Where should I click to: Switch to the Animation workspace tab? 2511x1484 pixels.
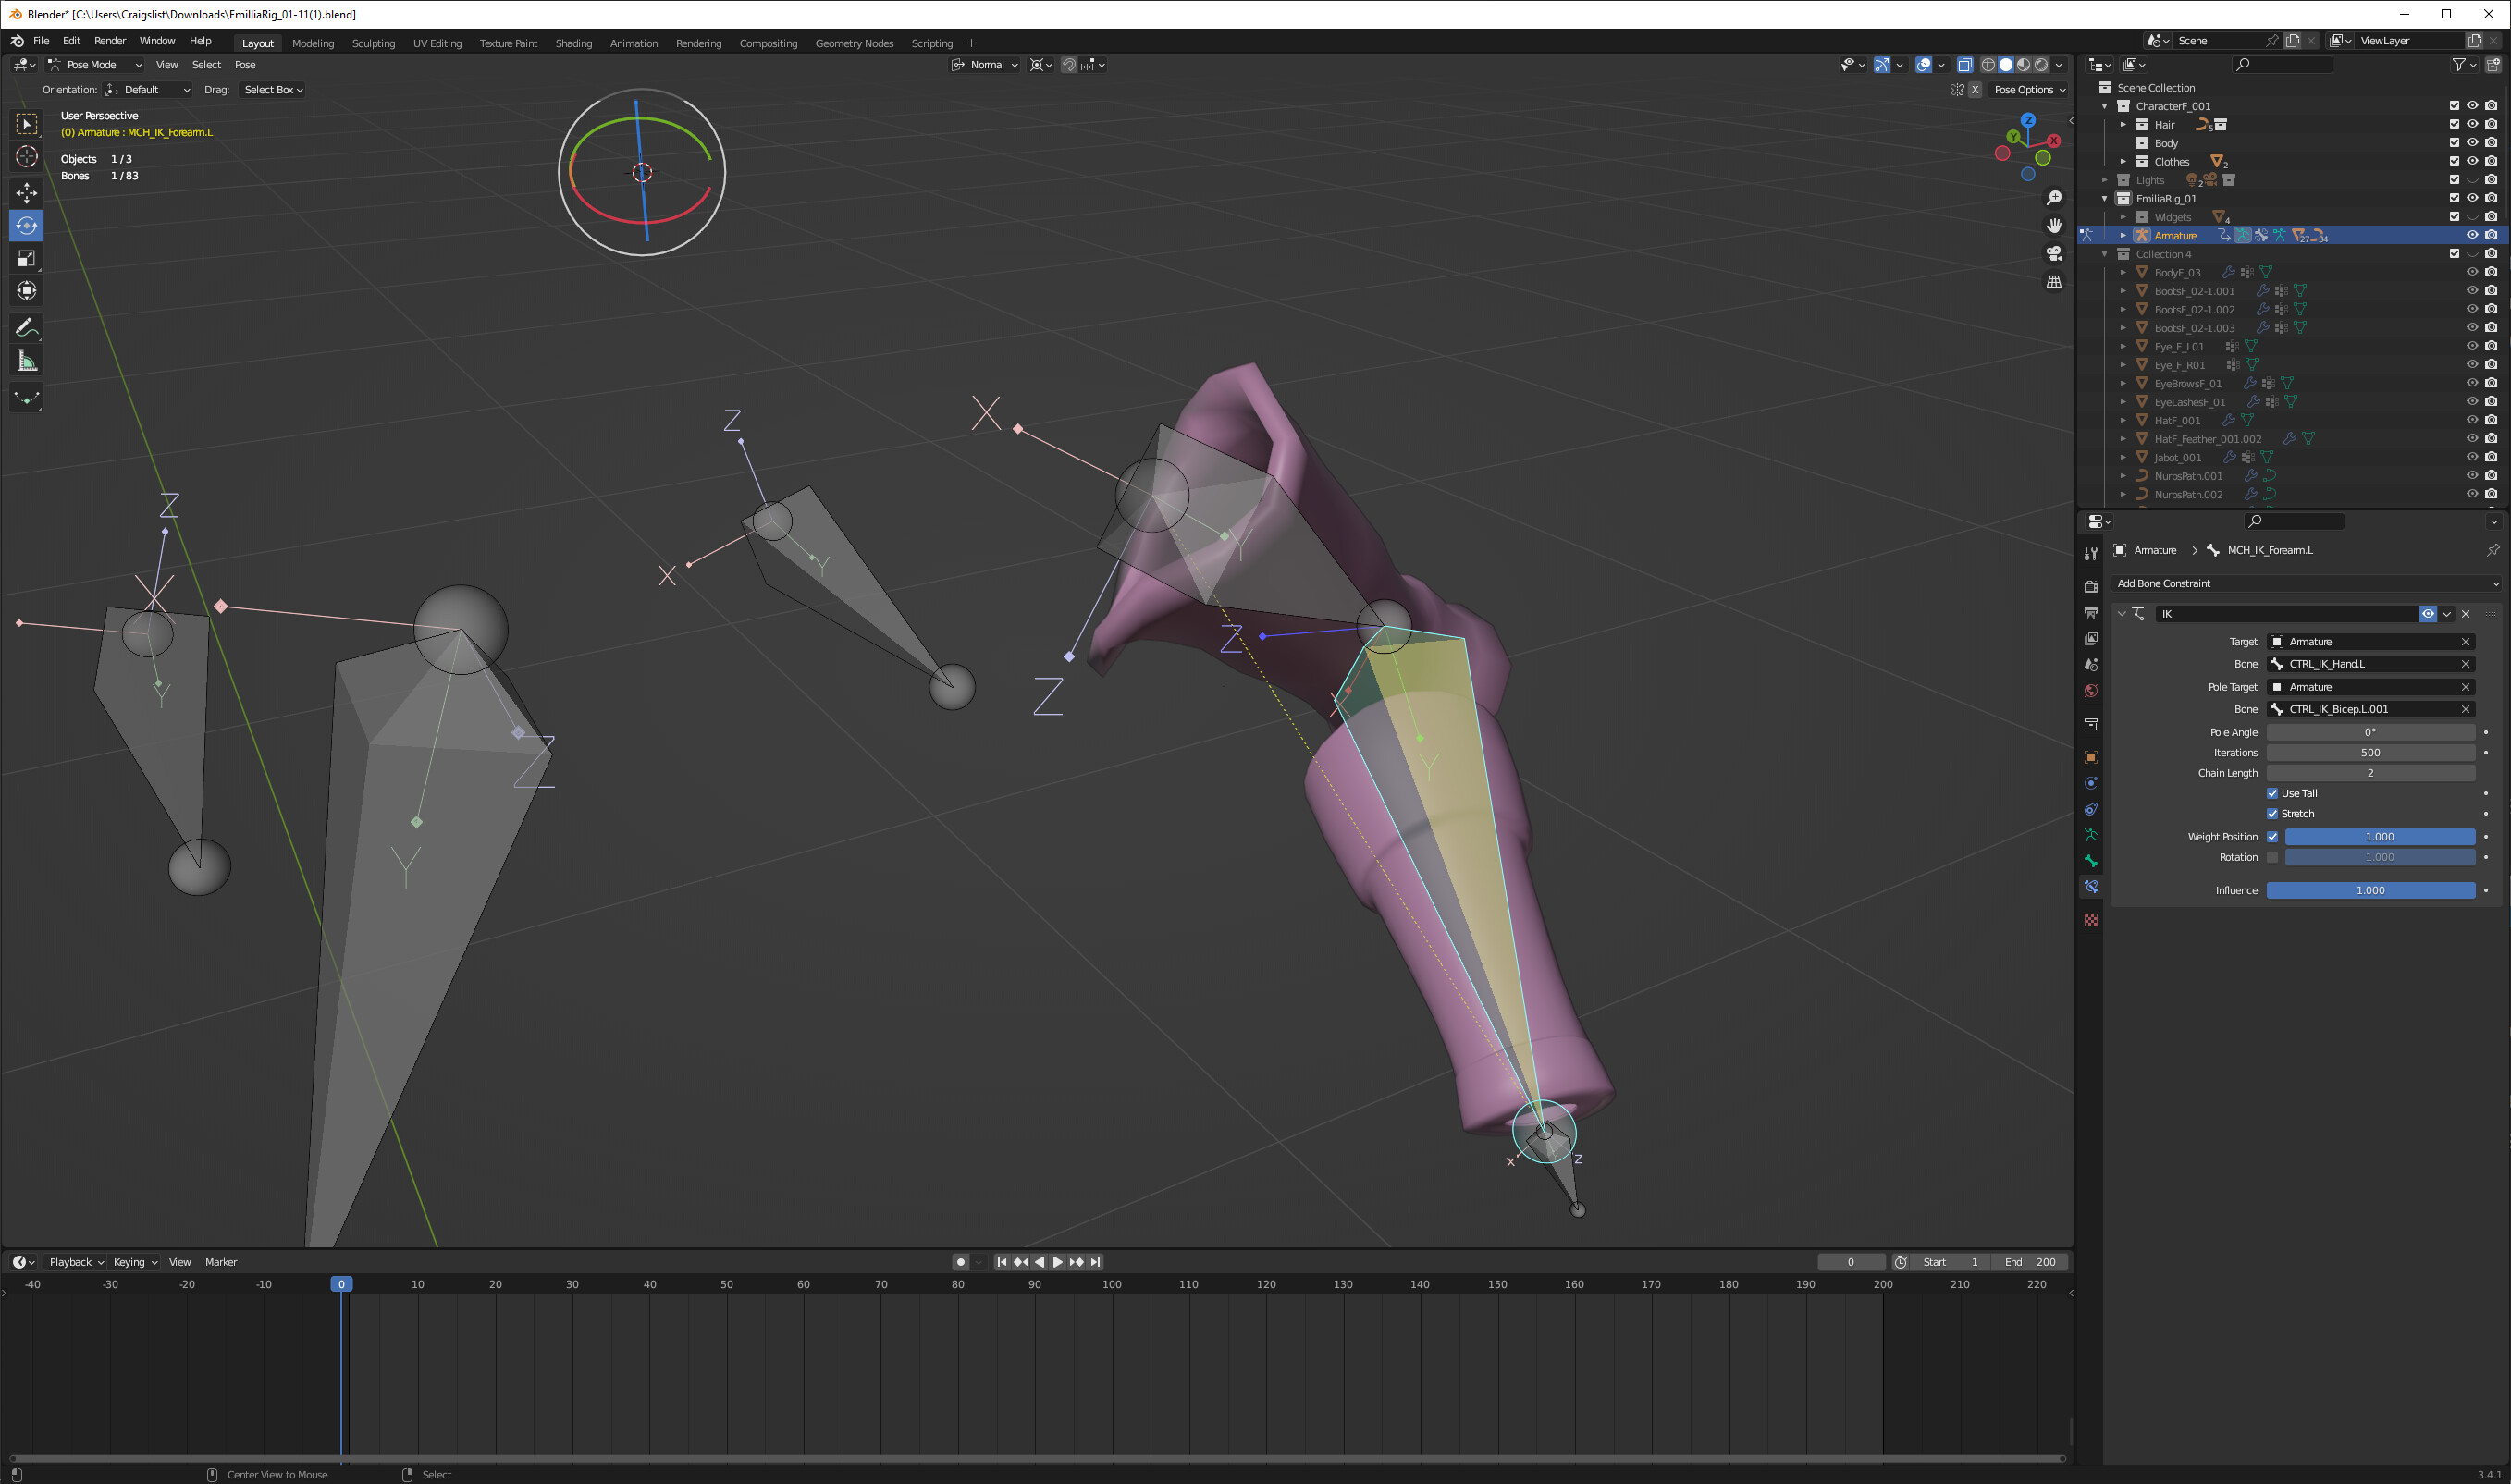coord(634,43)
